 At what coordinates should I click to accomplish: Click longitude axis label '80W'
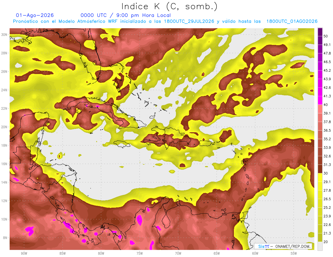click(x=101, y=253)
